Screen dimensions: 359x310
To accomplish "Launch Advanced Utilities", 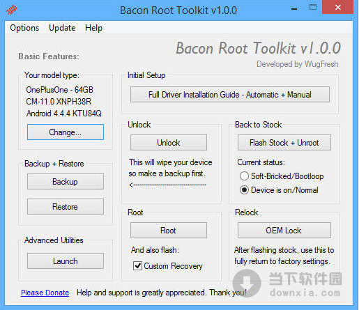I will click(66, 261).
